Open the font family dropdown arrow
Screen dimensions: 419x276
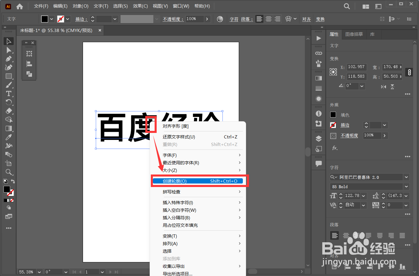tap(406, 177)
